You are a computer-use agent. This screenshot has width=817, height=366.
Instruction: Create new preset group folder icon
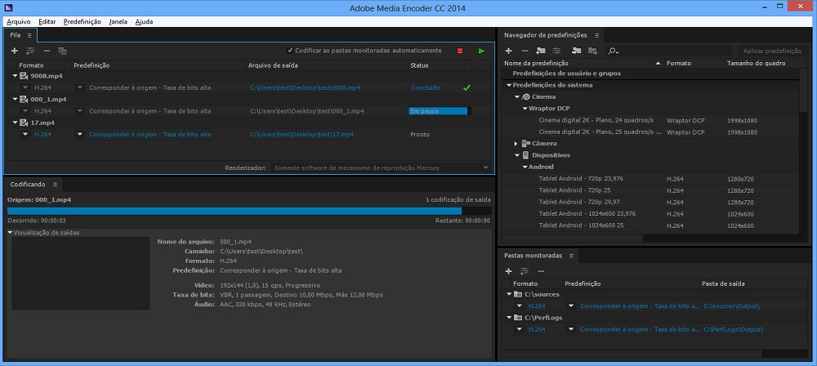[x=541, y=51]
